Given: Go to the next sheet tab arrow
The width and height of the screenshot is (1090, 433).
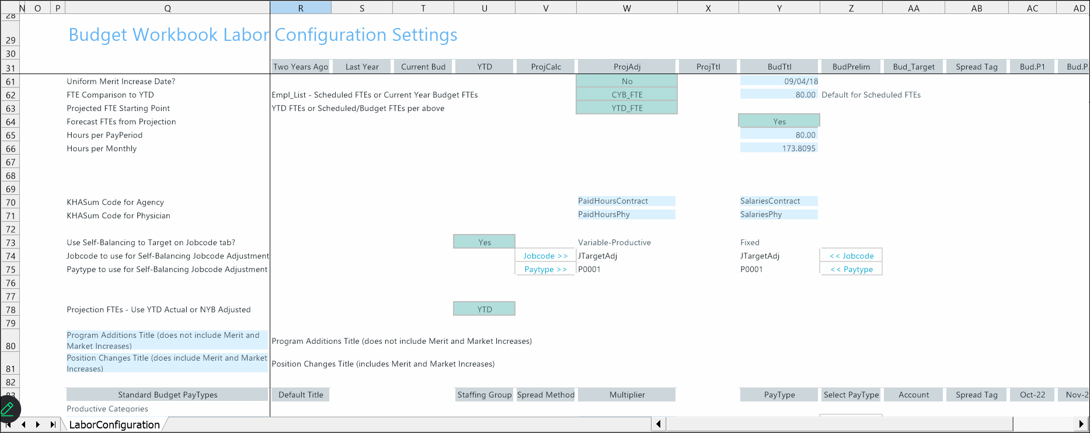Looking at the screenshot, I should click(38, 424).
